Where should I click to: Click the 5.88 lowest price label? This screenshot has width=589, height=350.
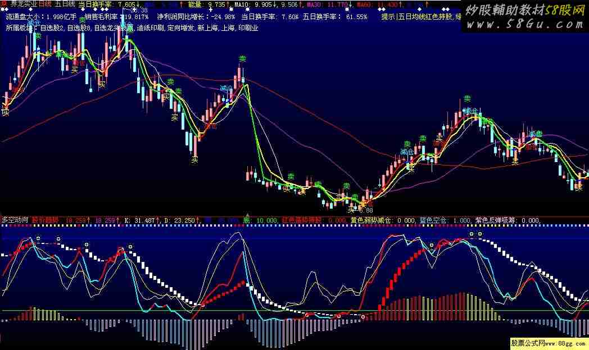(365, 210)
